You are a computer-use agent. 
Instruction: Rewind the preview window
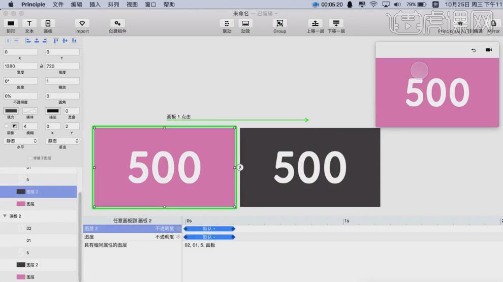(x=474, y=50)
